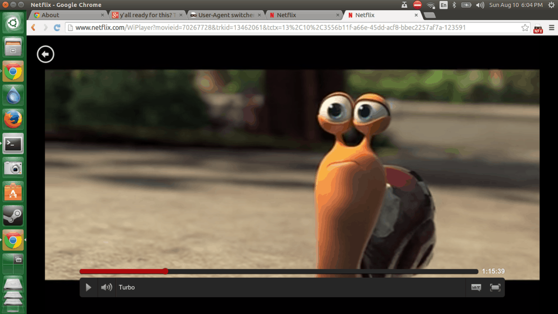The width and height of the screenshot is (558, 314).
Task: Open the download indicator in top panel
Action: pos(405,5)
